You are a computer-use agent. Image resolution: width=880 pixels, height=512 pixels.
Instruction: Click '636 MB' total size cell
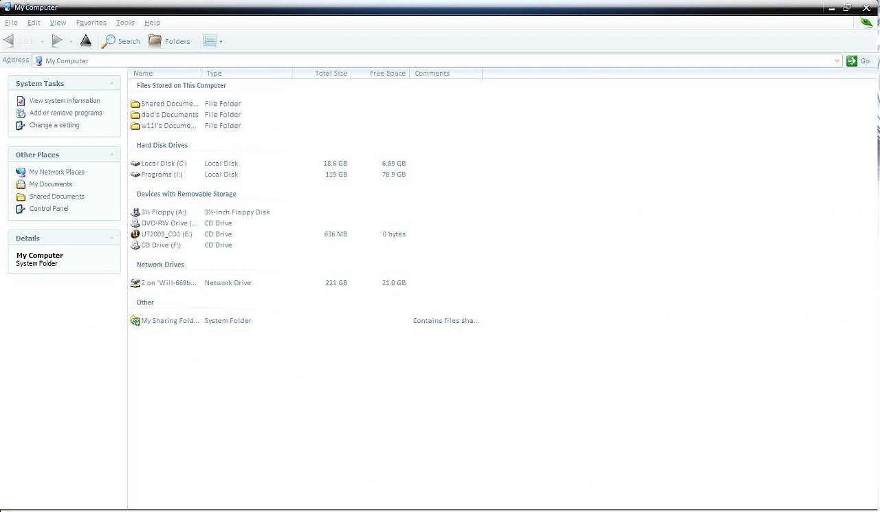point(335,234)
